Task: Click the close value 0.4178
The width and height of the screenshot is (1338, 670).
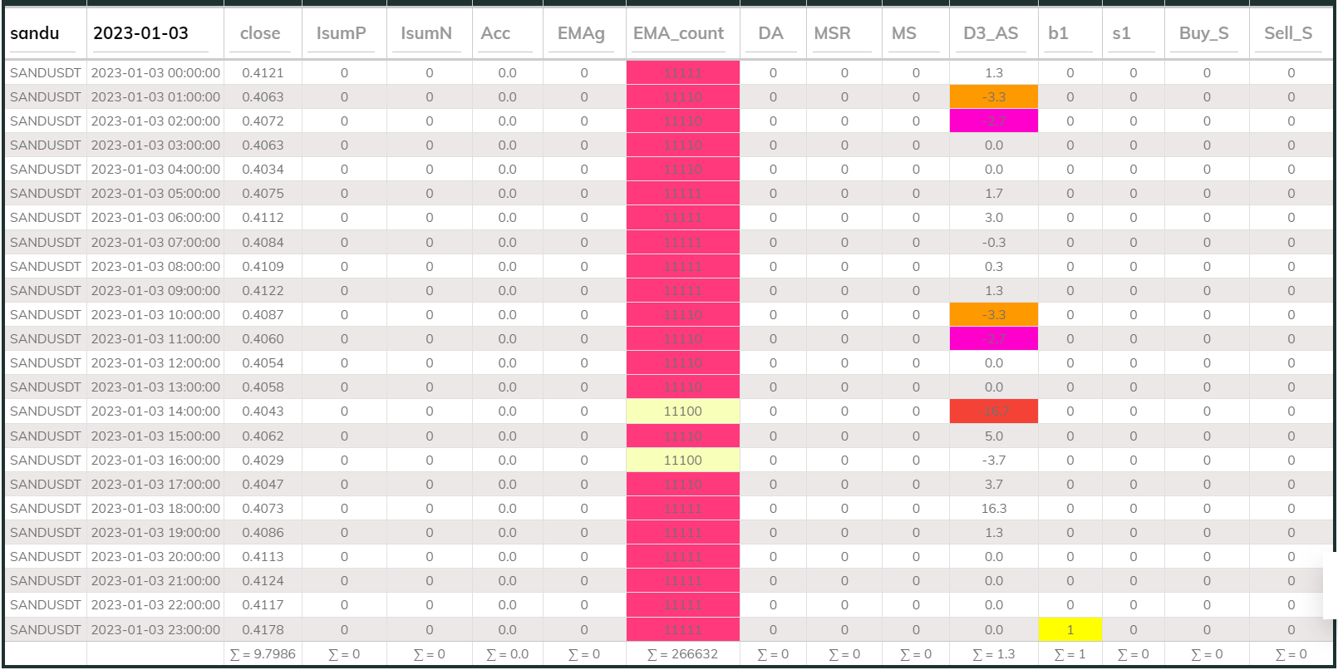Action: 263,630
